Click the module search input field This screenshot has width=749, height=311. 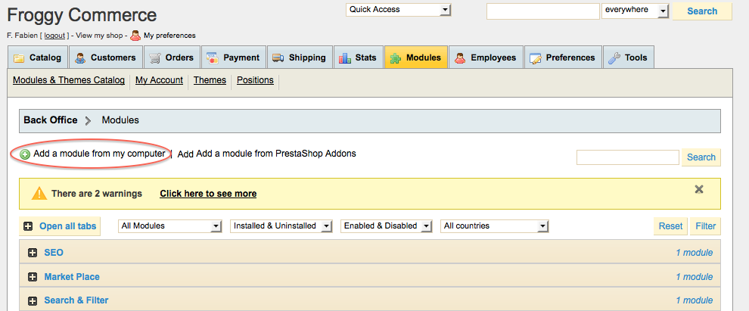[628, 157]
